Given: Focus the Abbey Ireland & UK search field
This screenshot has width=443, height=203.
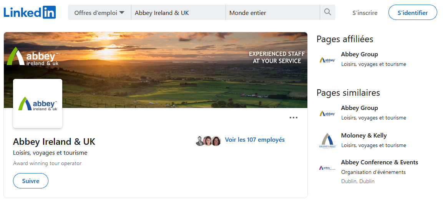Looking at the screenshot, I should tap(179, 13).
